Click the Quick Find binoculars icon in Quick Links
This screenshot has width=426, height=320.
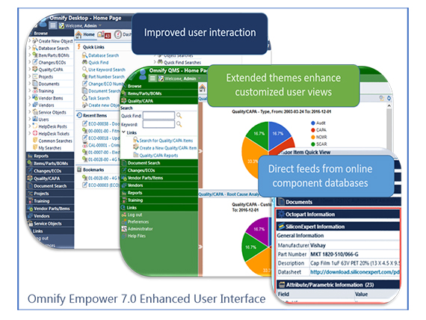coord(84,62)
